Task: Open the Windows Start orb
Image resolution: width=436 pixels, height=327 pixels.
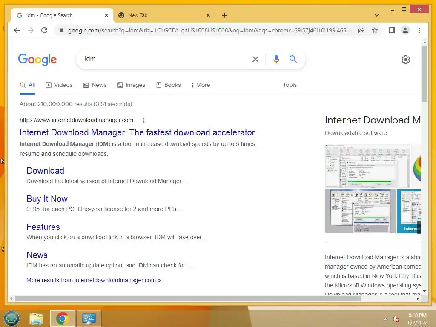Action: [11, 318]
